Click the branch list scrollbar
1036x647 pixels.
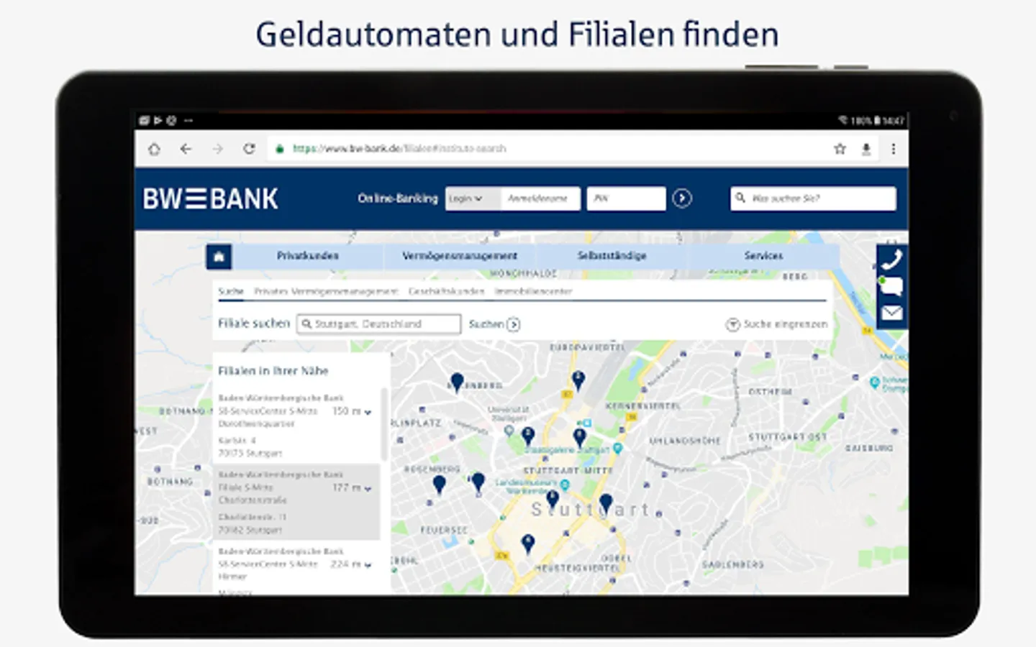(x=384, y=424)
